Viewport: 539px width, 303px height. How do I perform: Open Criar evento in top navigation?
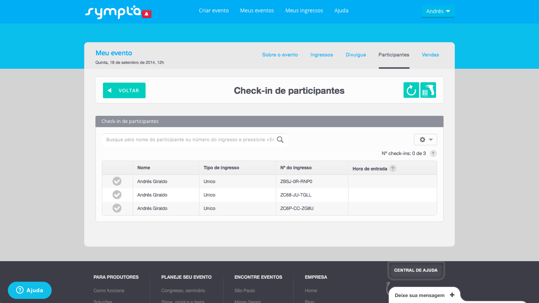click(x=214, y=10)
